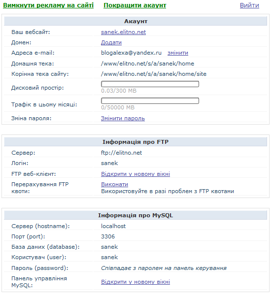The height and width of the screenshot is (300, 274).
Task: Click the disk space progress bar
Action: (x=150, y=84)
